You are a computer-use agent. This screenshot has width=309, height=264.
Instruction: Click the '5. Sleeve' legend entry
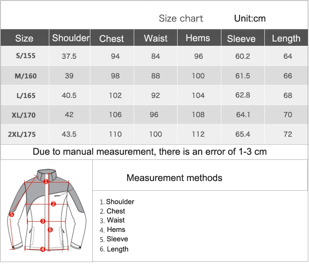point(114,239)
